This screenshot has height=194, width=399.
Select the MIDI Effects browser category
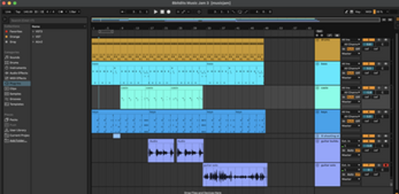click(x=15, y=79)
